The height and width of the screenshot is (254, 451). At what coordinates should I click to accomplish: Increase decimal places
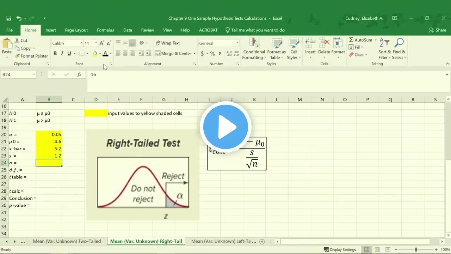229,54
